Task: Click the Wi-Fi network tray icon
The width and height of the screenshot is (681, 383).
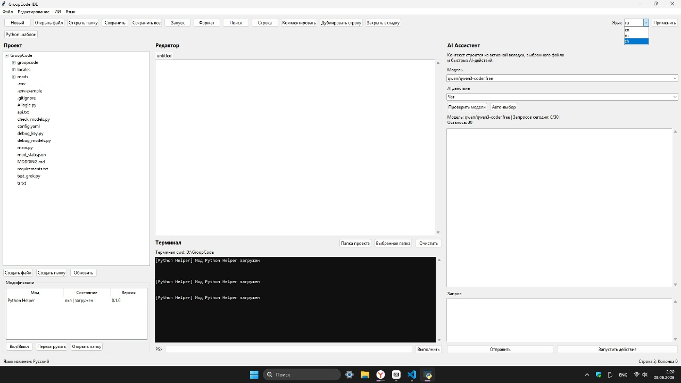Action: 636,374
